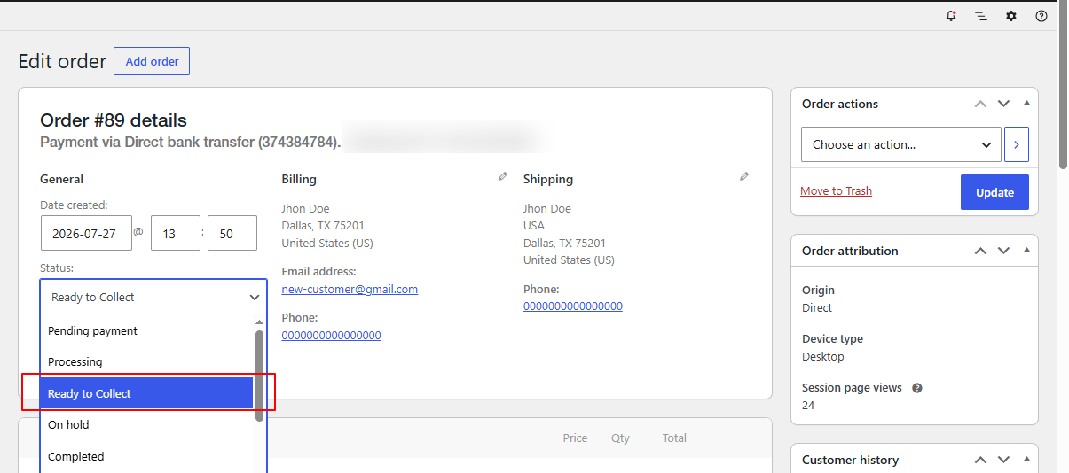Viewport: 1069px width, 473px height.
Task: Select Processing status option
Action: point(146,361)
